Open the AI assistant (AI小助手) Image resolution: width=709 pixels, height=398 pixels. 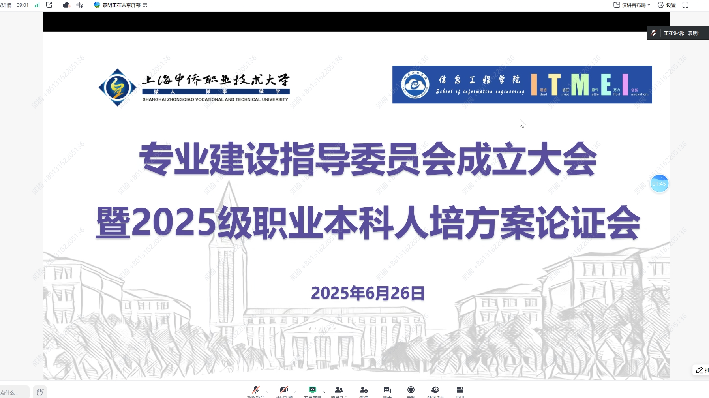[x=435, y=390]
